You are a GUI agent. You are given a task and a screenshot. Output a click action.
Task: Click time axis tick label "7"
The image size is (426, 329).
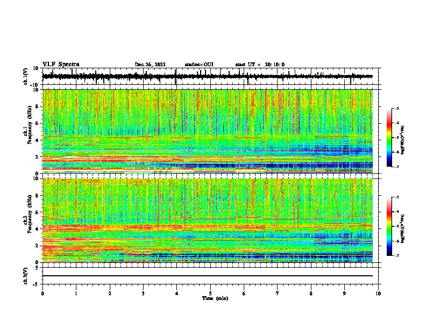(278, 294)
